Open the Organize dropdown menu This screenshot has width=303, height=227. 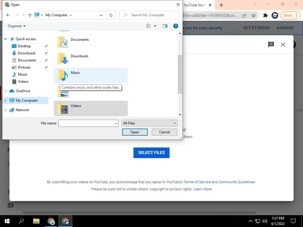(x=17, y=26)
